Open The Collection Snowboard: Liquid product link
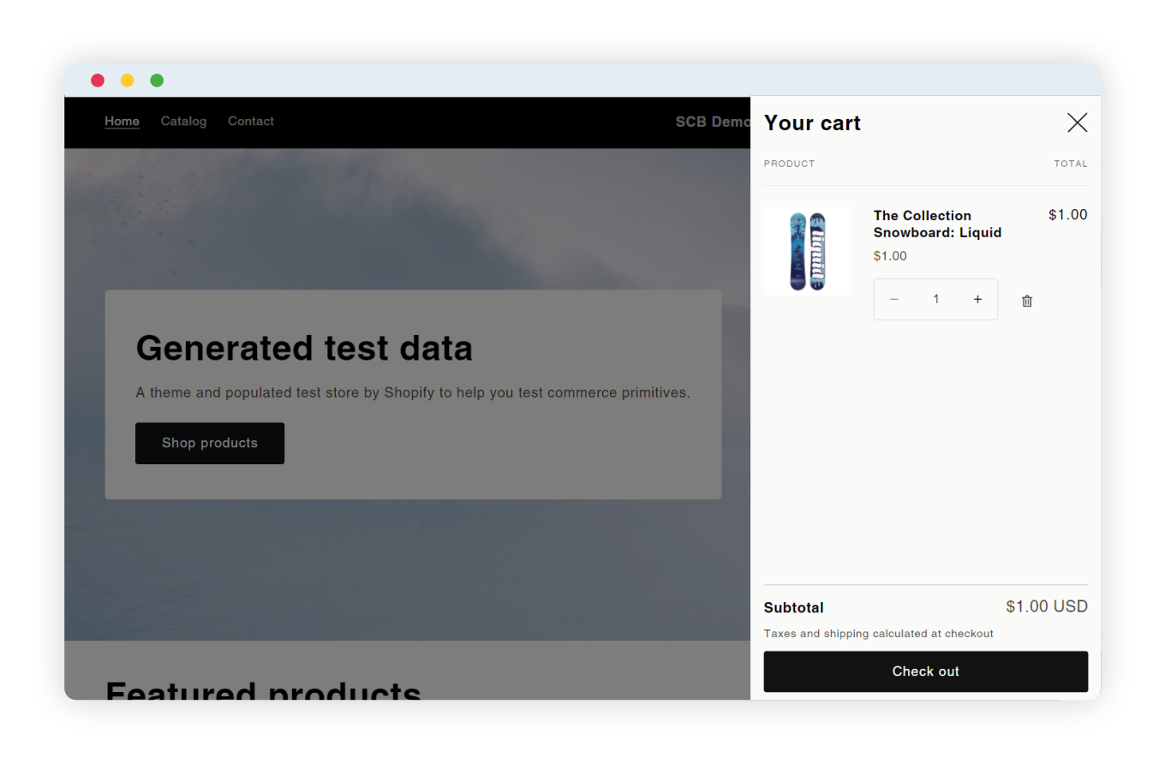Screen dimensions: 1165x764 click(937, 224)
